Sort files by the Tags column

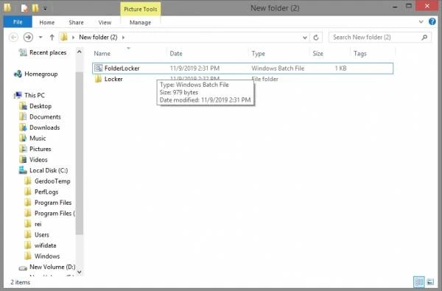click(360, 54)
